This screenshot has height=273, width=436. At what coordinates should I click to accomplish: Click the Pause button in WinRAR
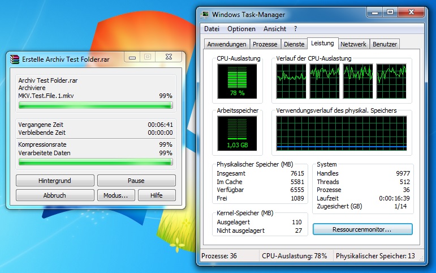pyautogui.click(x=136, y=181)
